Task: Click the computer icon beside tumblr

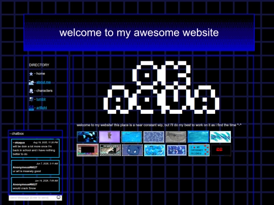Action: tap(31, 99)
